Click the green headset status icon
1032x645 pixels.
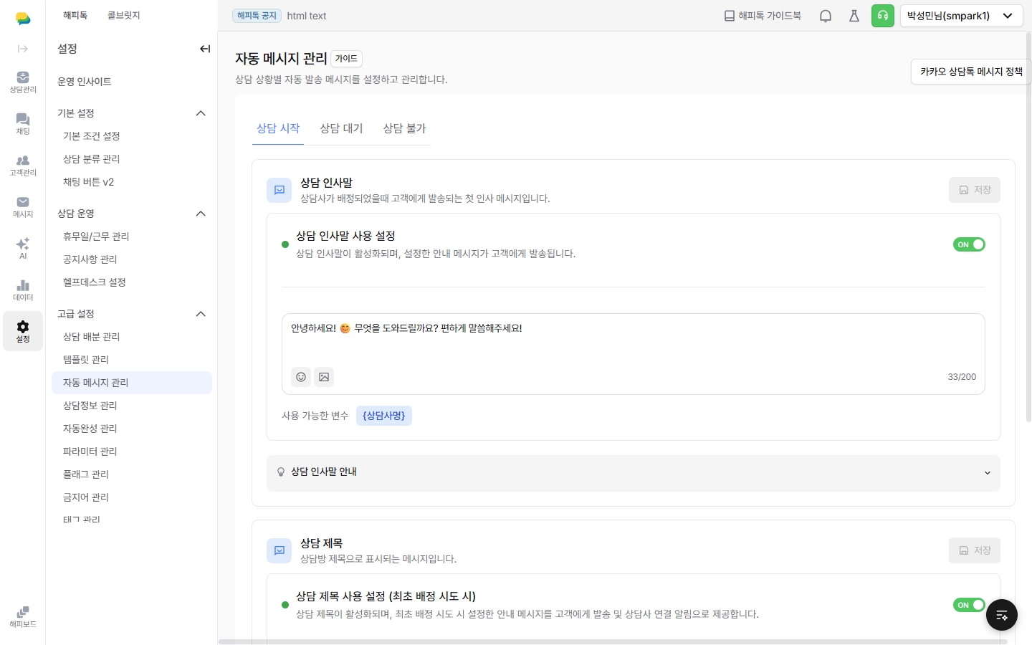coord(883,16)
